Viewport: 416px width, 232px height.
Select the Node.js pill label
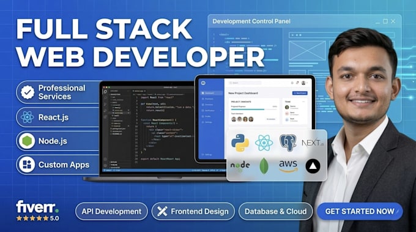pos(53,141)
